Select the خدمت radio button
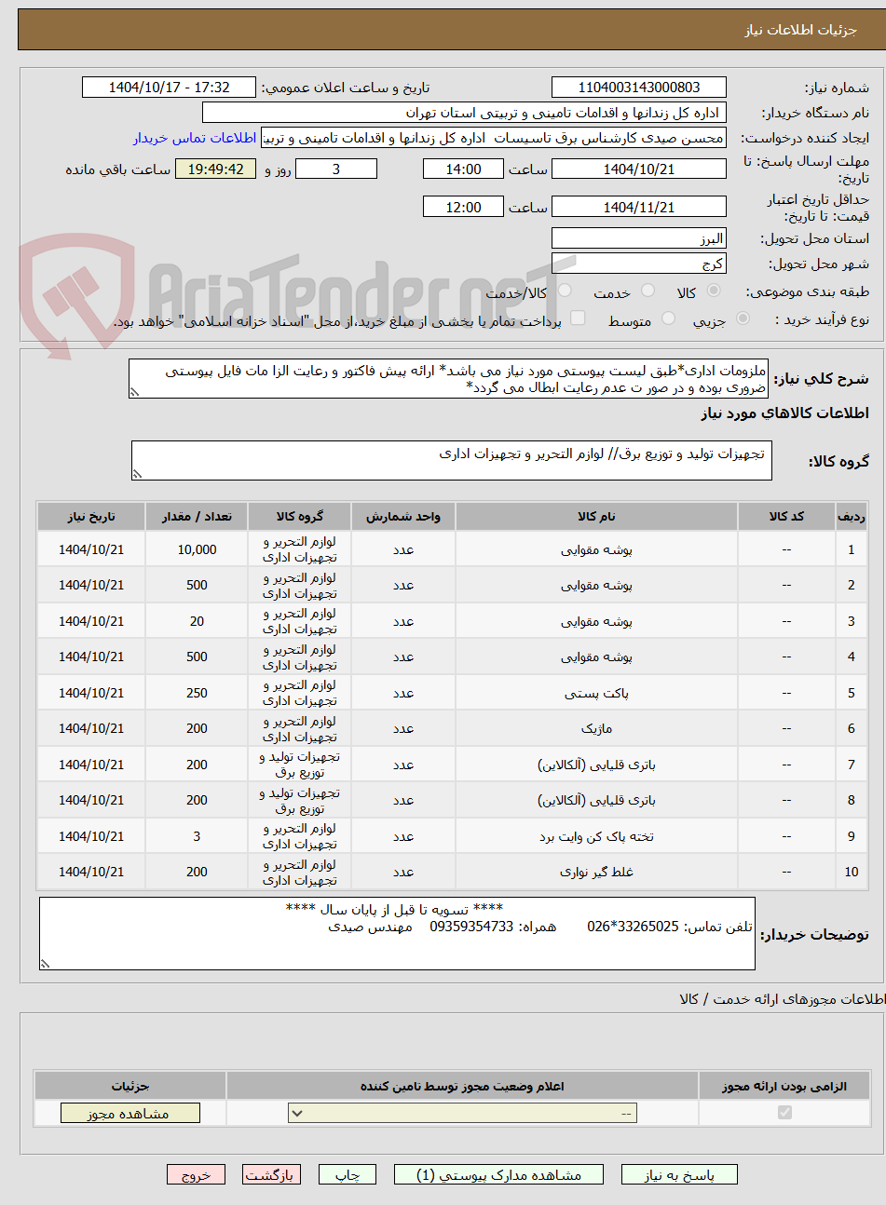The image size is (886, 1205). 648,291
